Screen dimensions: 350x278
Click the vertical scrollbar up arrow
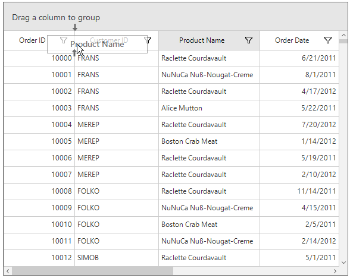coord(344,35)
